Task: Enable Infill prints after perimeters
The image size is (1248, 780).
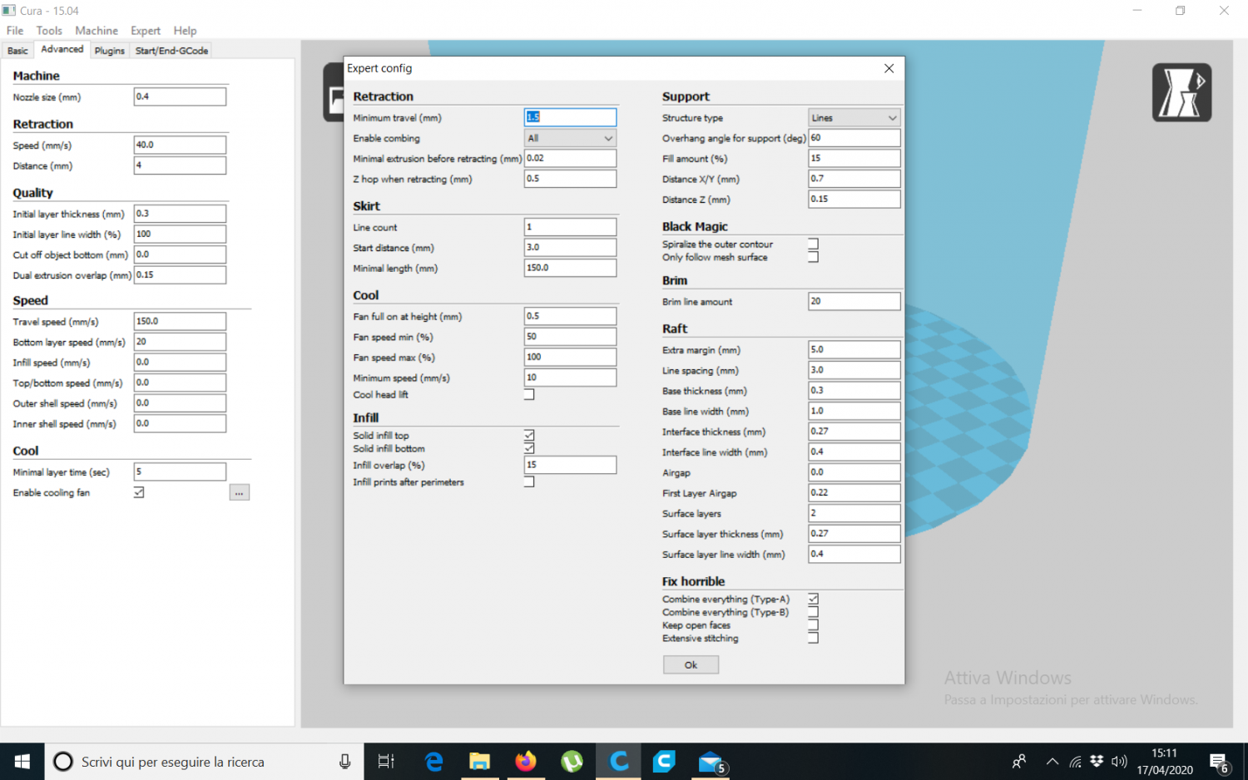Action: pyautogui.click(x=529, y=482)
